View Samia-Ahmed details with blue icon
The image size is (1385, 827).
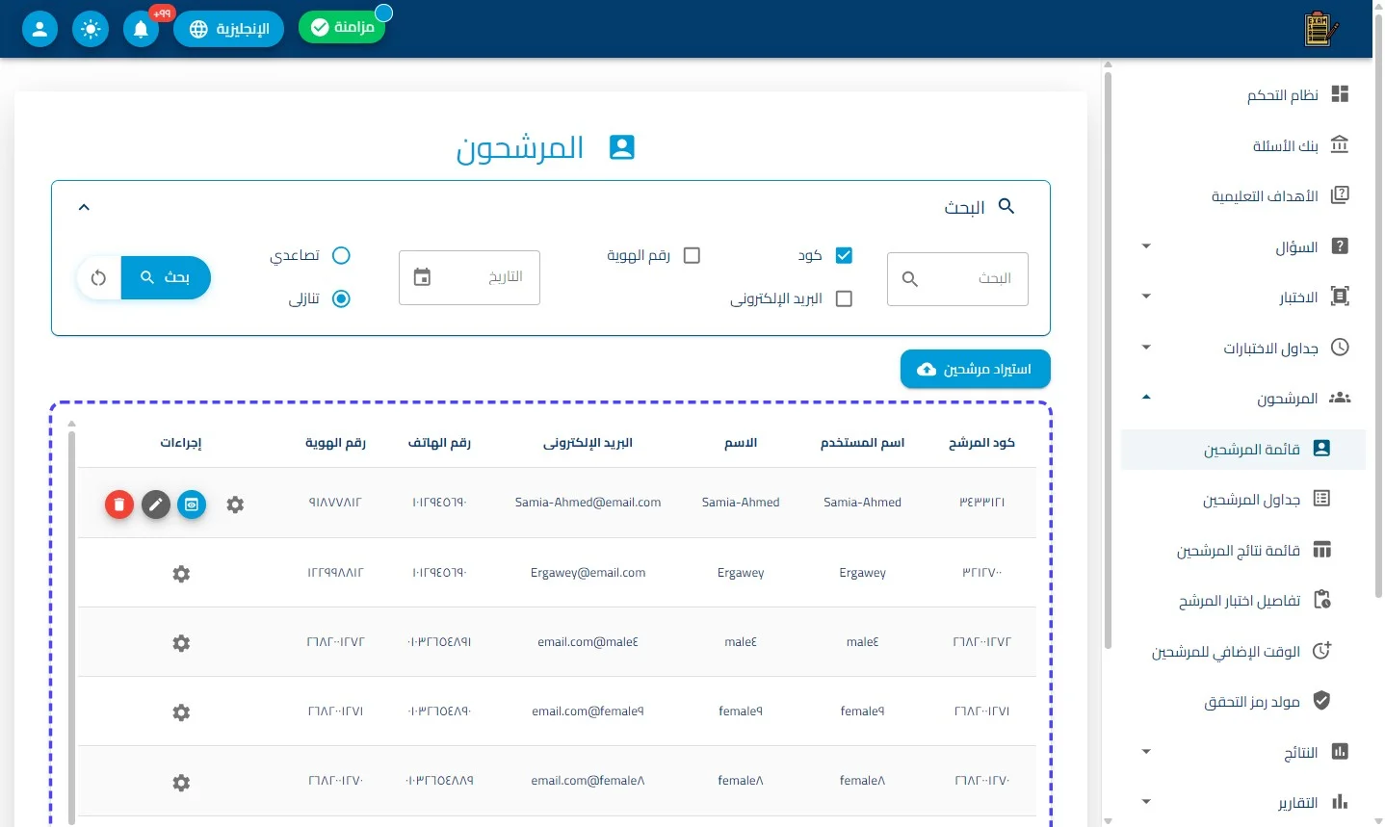192,504
